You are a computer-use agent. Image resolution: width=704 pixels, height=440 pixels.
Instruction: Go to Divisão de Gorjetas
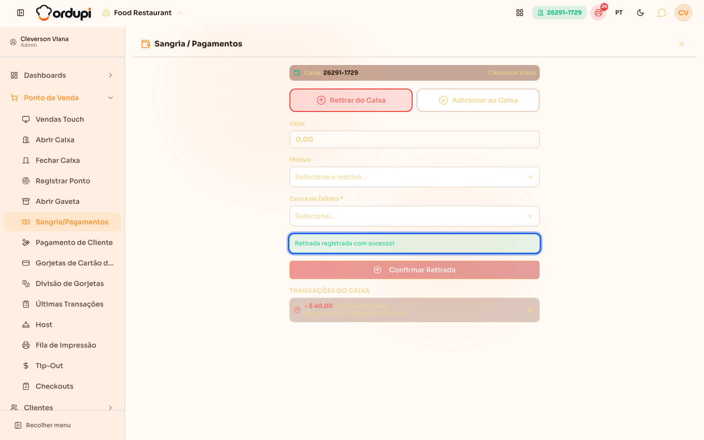pos(62,284)
